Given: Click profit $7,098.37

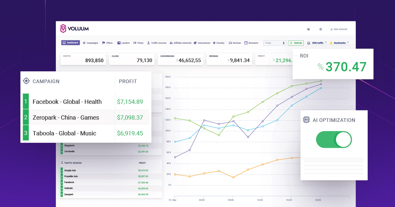Looking at the screenshot, I should point(130,118).
